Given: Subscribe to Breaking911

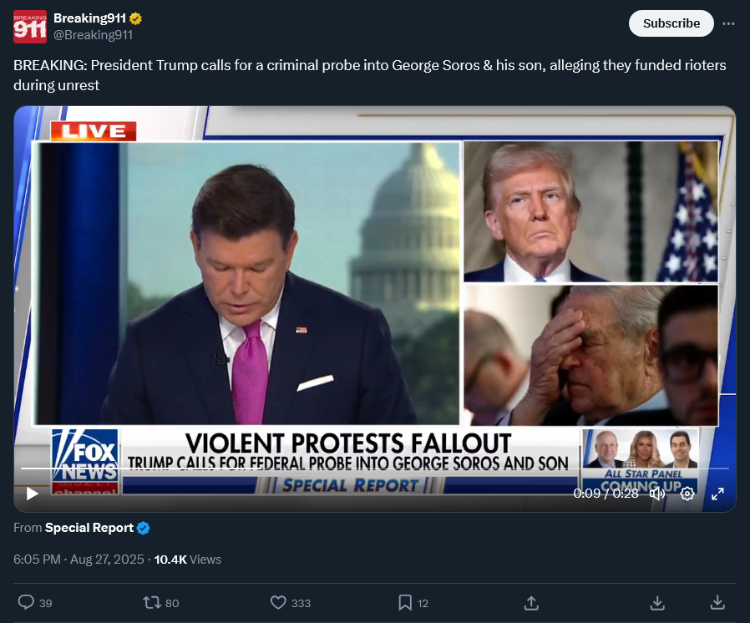Looking at the screenshot, I should point(671,23).
